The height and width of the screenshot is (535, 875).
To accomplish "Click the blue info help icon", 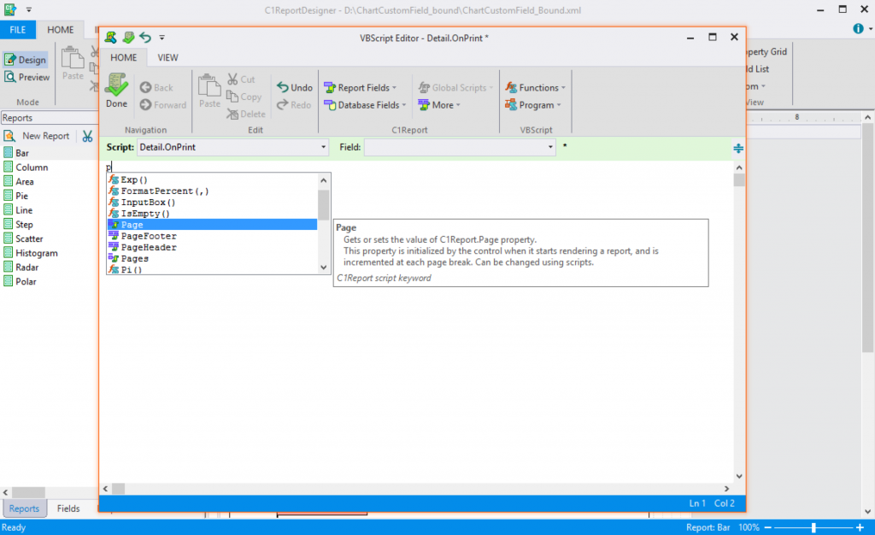I will (x=858, y=29).
